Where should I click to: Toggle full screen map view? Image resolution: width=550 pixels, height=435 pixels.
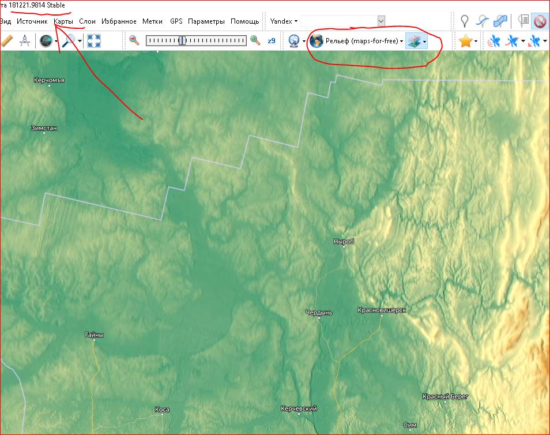coord(94,41)
